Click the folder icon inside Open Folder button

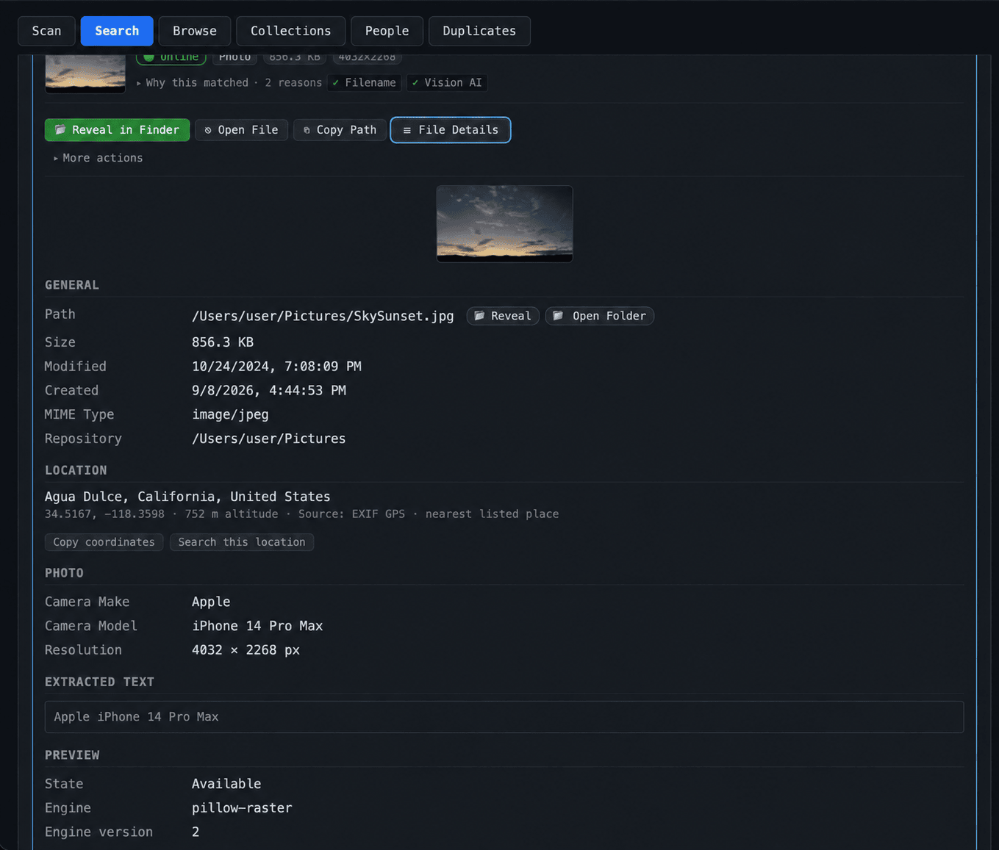coord(558,316)
